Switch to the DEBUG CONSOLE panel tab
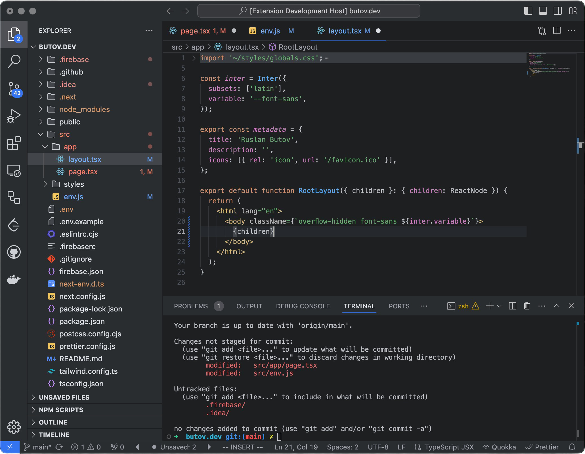This screenshot has height=454, width=585. point(303,306)
